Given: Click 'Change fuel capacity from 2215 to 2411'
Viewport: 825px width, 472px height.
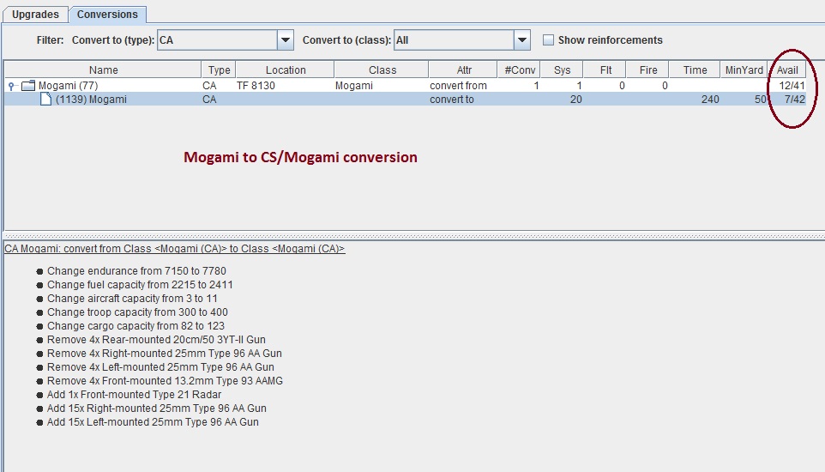Looking at the screenshot, I should coord(140,284).
